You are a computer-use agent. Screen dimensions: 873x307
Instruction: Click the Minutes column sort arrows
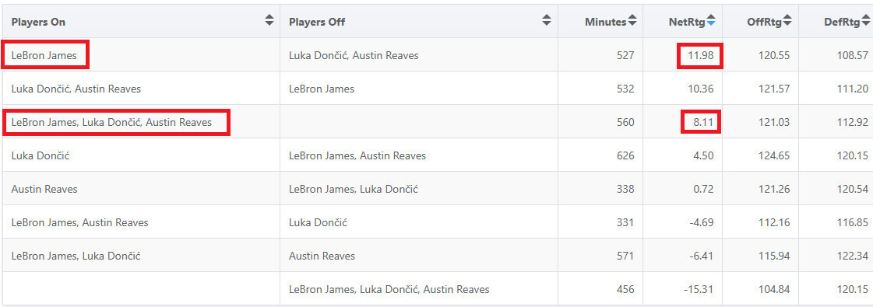pyautogui.click(x=632, y=22)
